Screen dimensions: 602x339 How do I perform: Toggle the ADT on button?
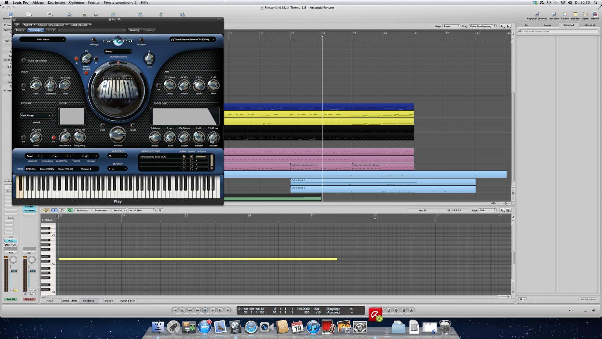[x=159, y=86]
